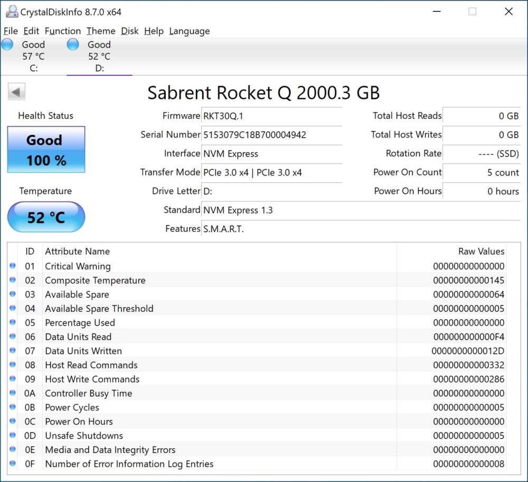This screenshot has width=528, height=482.
Task: Click status dot for Data Units Written row
Action: 13,350
